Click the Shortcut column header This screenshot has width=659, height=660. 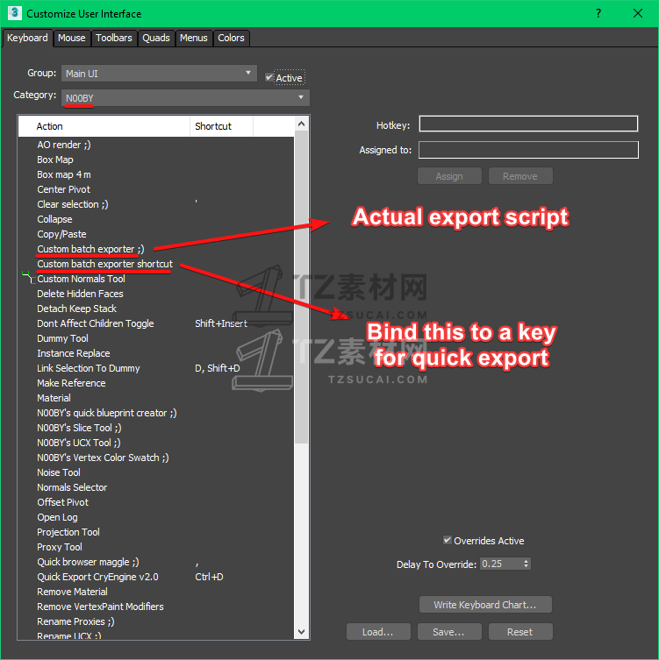click(221, 126)
